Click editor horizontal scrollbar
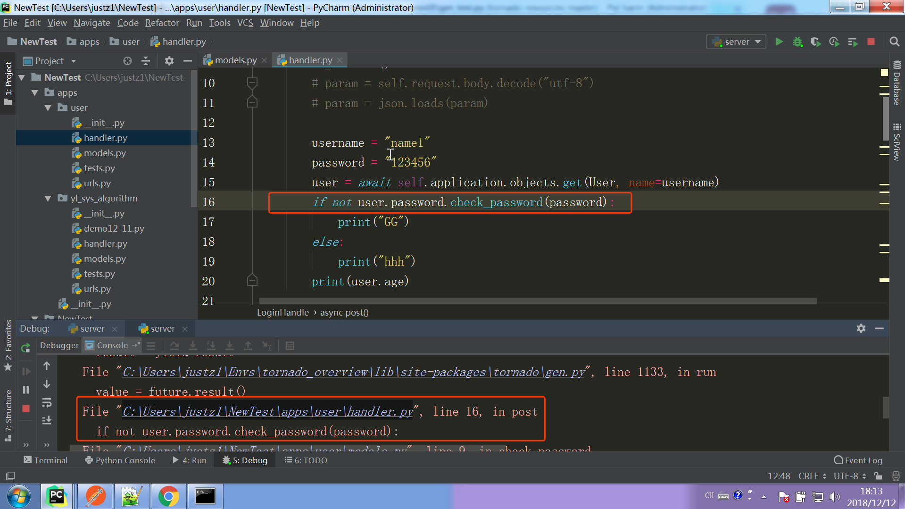Image resolution: width=905 pixels, height=509 pixels. pos(538,301)
